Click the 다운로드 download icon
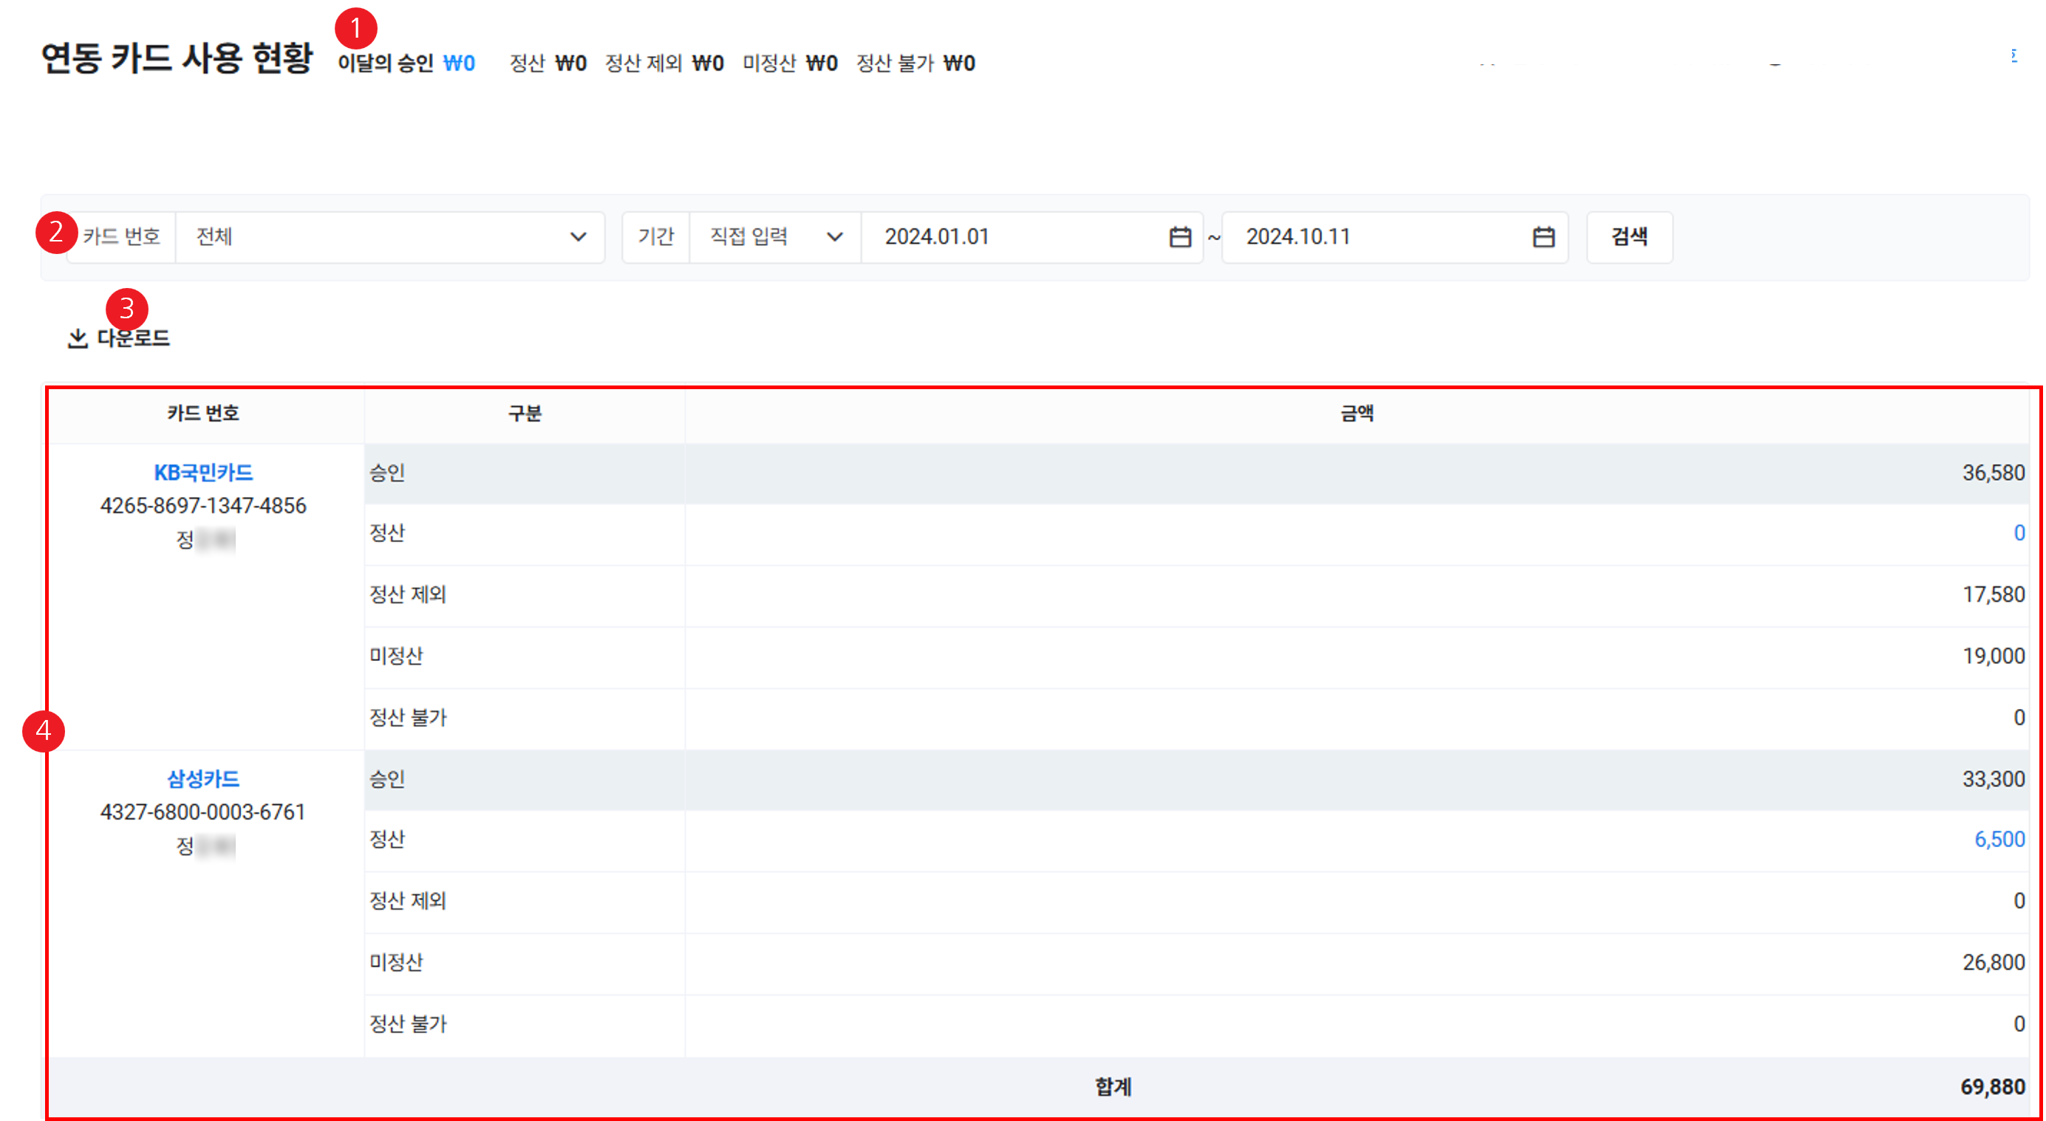The image size is (2046, 1121). pos(77,339)
